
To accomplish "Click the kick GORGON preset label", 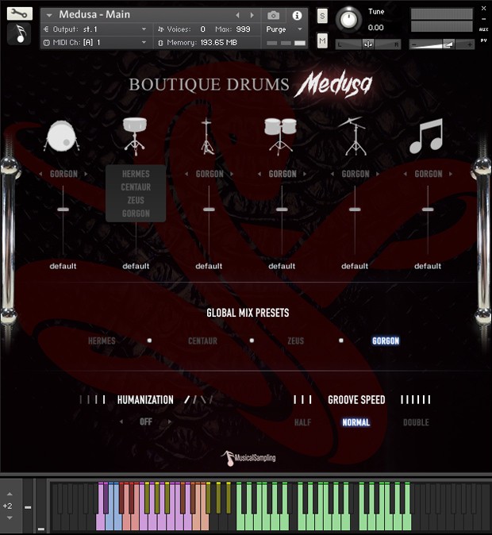I will 63,174.
